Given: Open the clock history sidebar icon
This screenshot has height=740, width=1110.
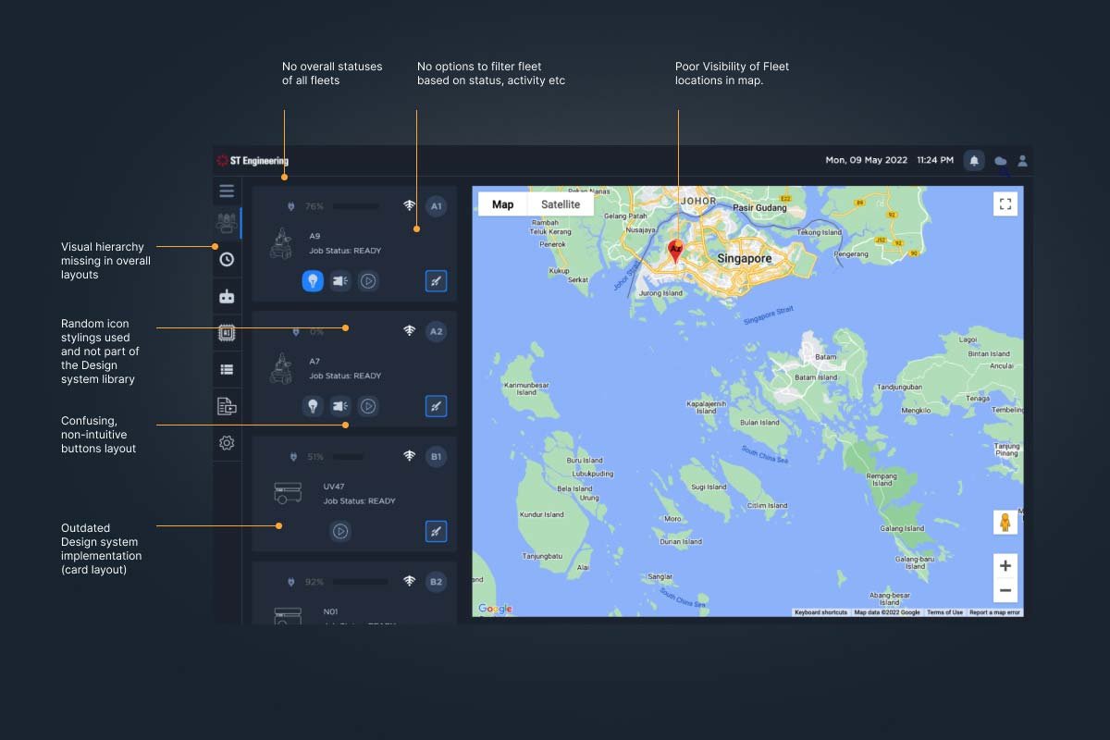Looking at the screenshot, I should pos(227,260).
